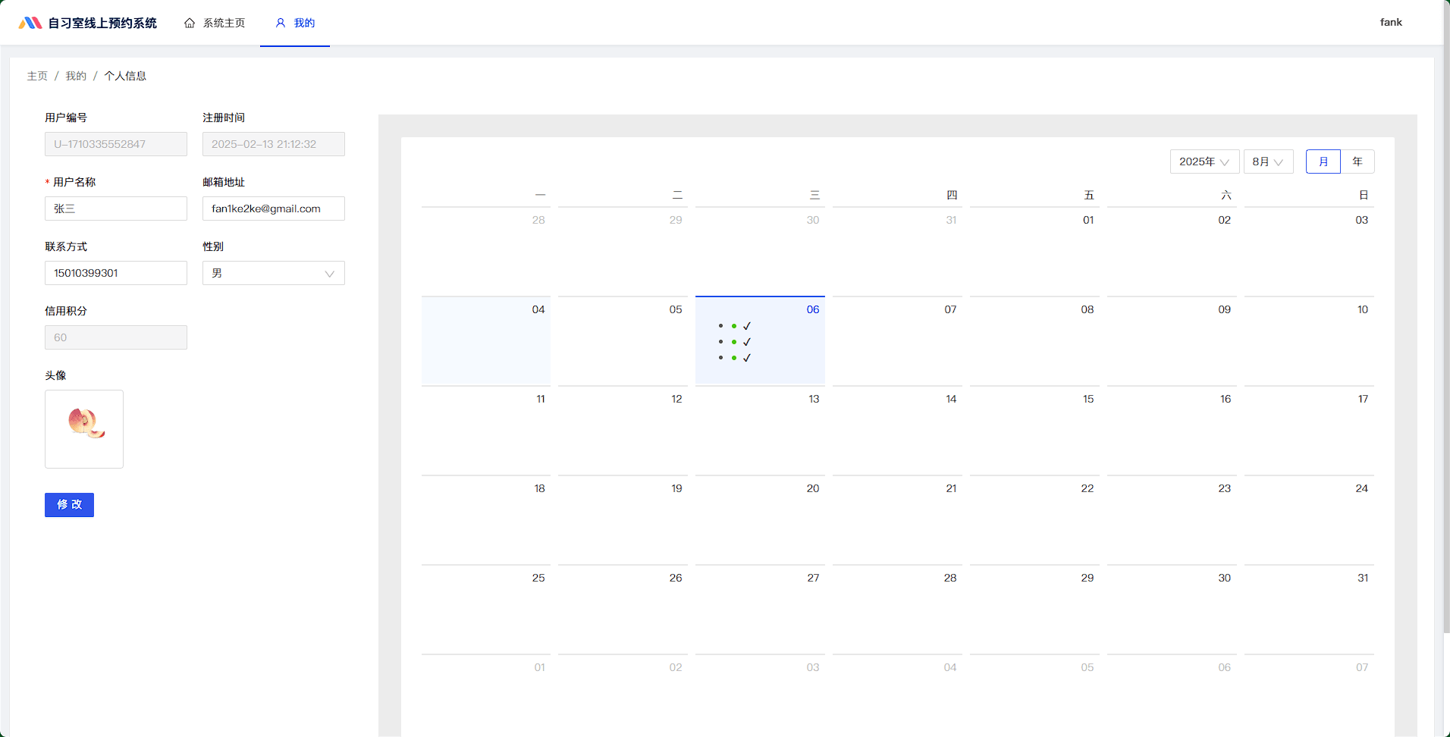Click the user icon beside 我的
The width and height of the screenshot is (1450, 737).
[281, 23]
